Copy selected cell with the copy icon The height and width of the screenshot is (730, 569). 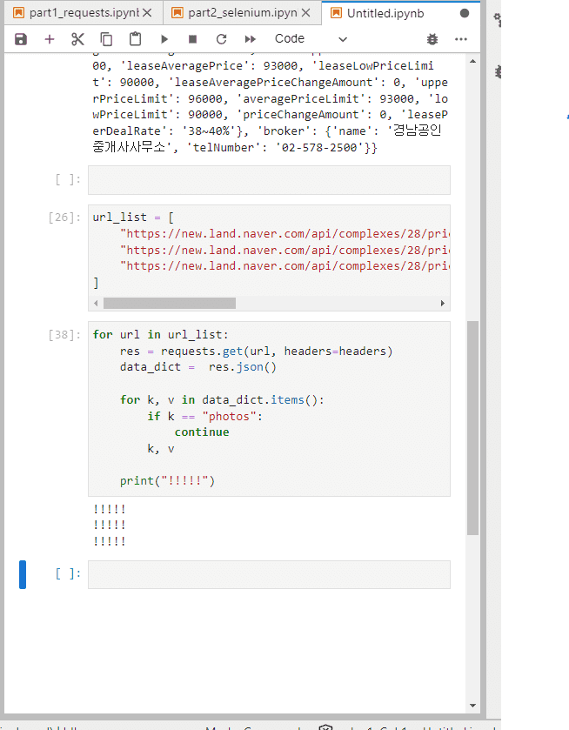click(106, 39)
